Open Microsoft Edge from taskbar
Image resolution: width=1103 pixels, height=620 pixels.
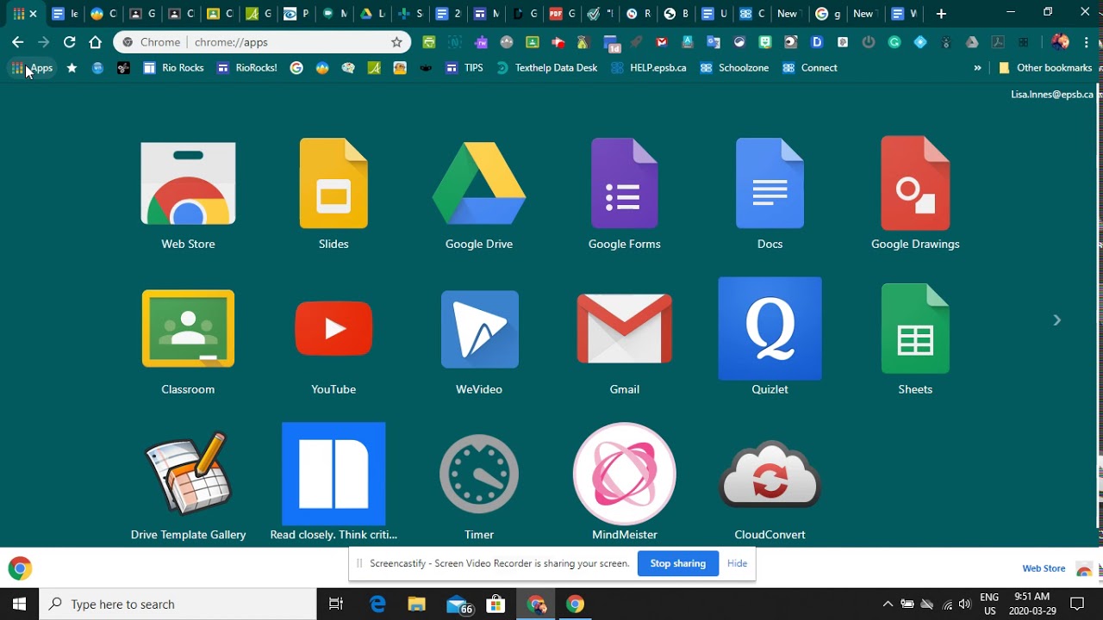click(x=377, y=604)
